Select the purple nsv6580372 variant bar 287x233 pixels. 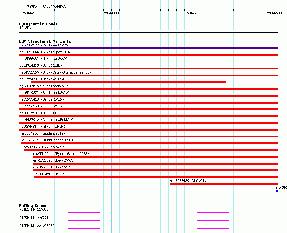coord(148,48)
